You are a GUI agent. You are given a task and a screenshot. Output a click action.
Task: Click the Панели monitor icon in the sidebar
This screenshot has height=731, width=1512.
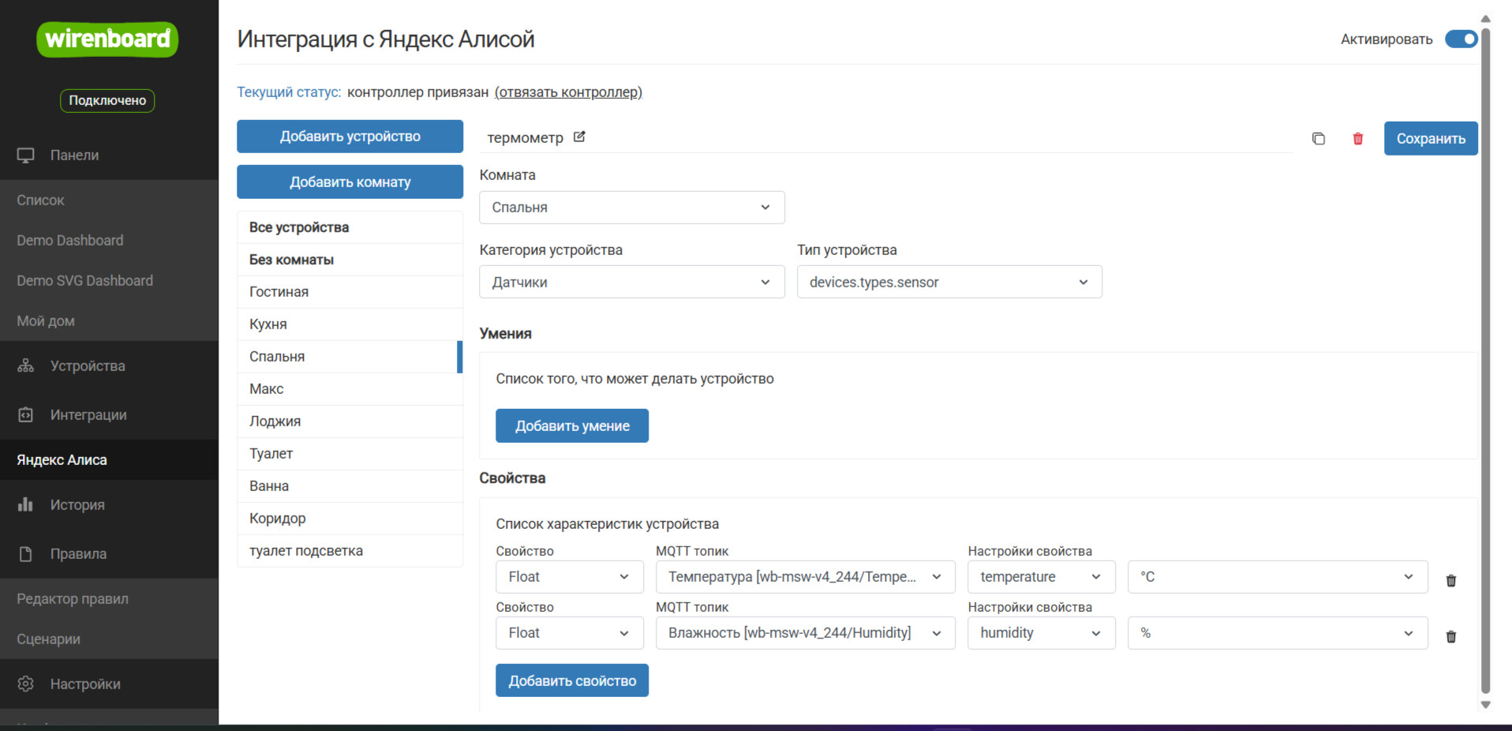tap(26, 156)
